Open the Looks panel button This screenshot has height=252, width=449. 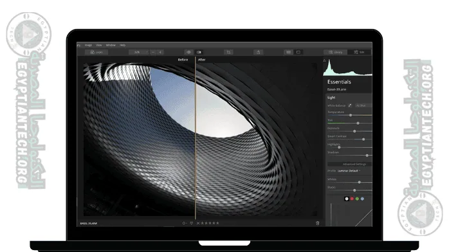[96, 52]
